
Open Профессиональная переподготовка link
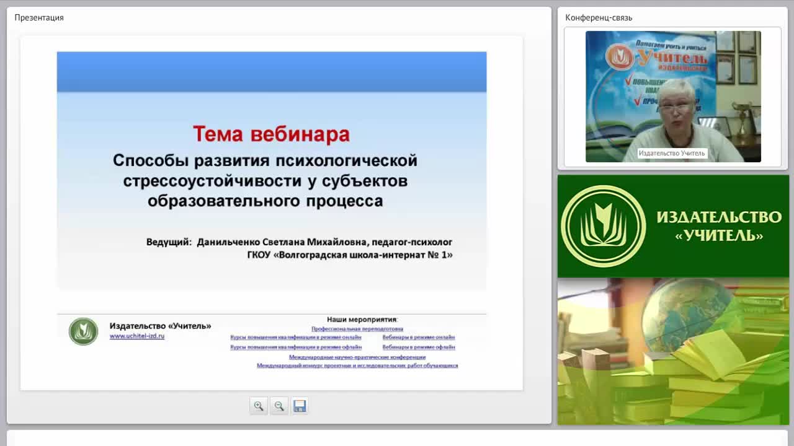coord(357,329)
